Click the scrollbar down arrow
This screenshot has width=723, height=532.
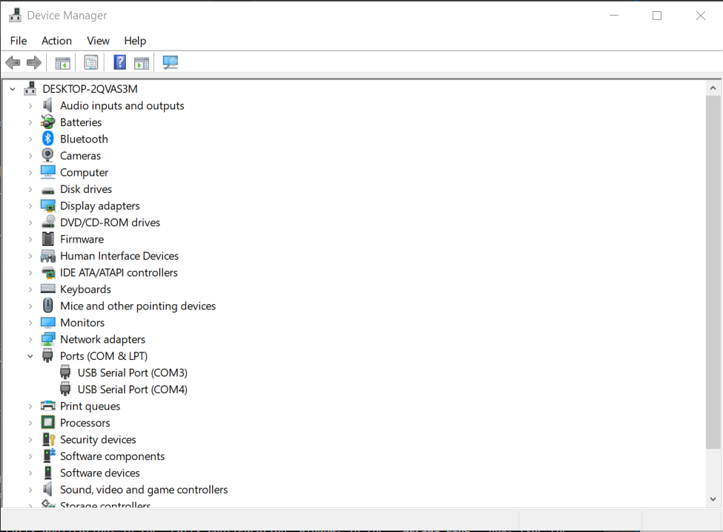pyautogui.click(x=713, y=497)
